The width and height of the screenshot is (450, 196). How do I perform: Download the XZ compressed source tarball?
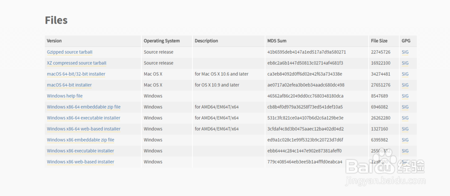pos(76,63)
